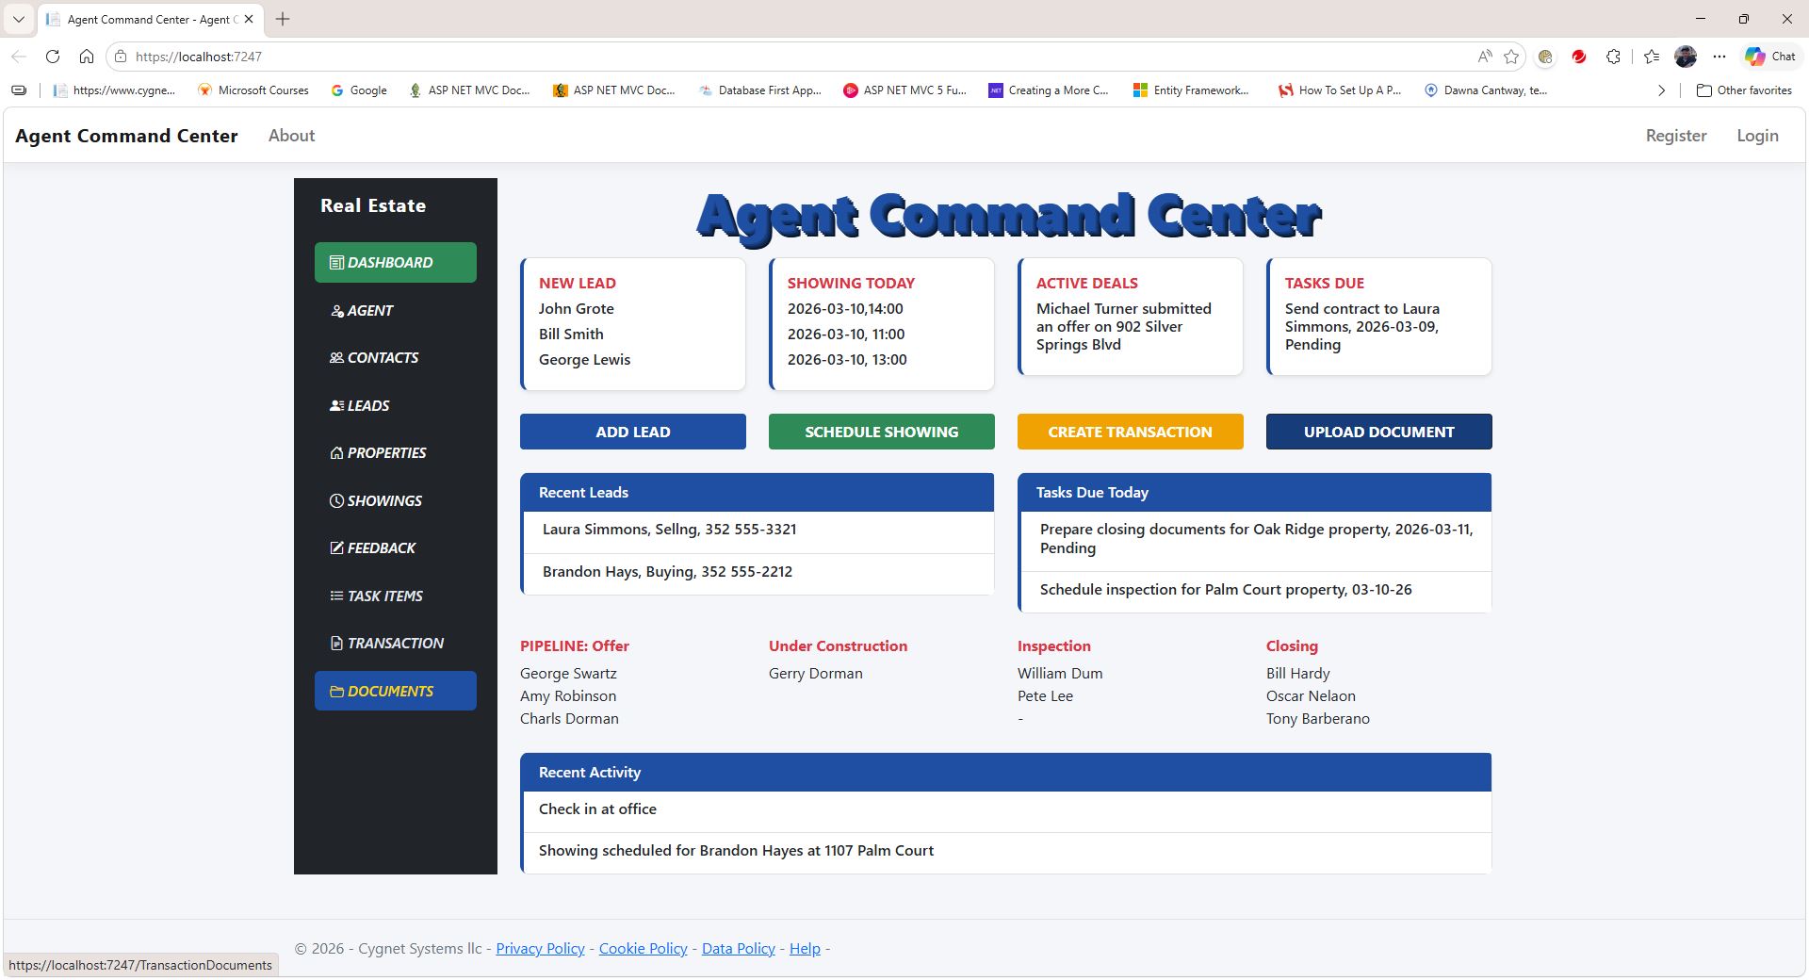Open Feedback in the sidebar

[381, 548]
